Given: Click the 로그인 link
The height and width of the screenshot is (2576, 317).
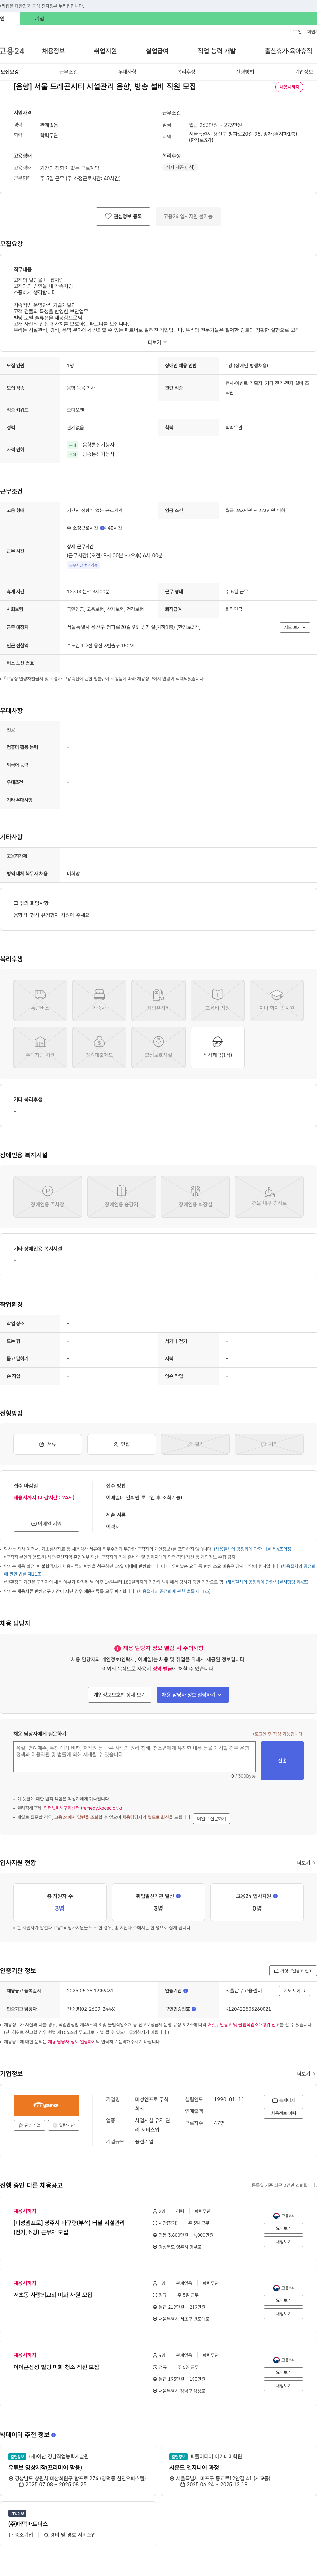Looking at the screenshot, I should point(296,32).
